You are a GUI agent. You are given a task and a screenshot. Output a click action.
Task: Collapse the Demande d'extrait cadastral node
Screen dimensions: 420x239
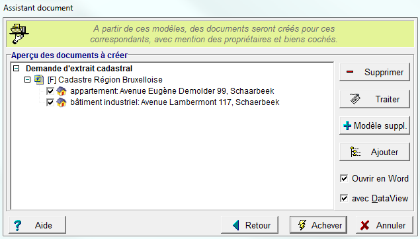click(x=17, y=69)
